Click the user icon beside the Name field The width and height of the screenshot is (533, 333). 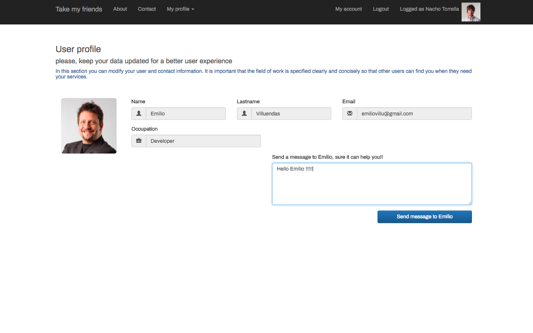click(139, 114)
